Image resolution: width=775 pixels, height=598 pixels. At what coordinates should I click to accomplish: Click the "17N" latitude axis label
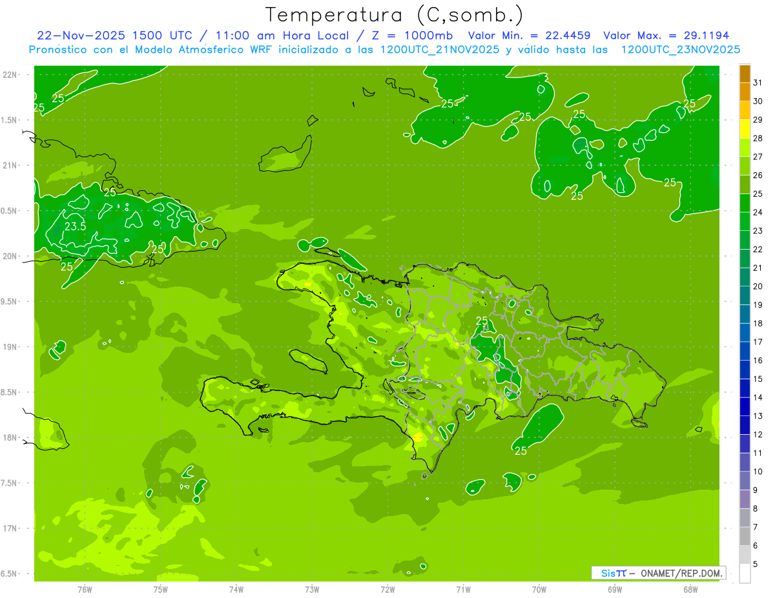[x=10, y=528]
